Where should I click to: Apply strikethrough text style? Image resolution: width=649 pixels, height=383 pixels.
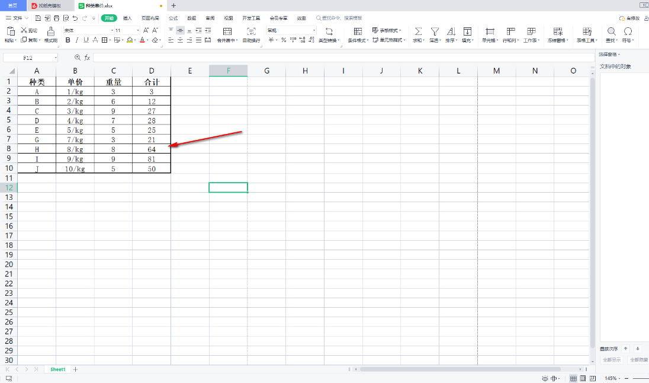click(95, 40)
